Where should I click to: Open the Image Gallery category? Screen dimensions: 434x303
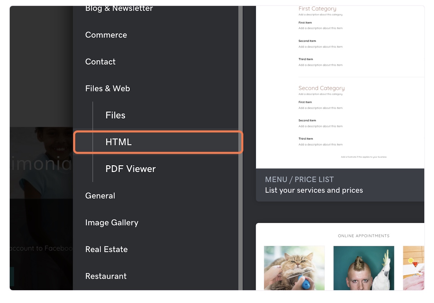pyautogui.click(x=112, y=223)
